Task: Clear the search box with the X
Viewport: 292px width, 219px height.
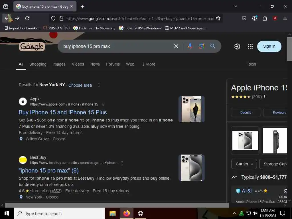Action: tap(176, 46)
